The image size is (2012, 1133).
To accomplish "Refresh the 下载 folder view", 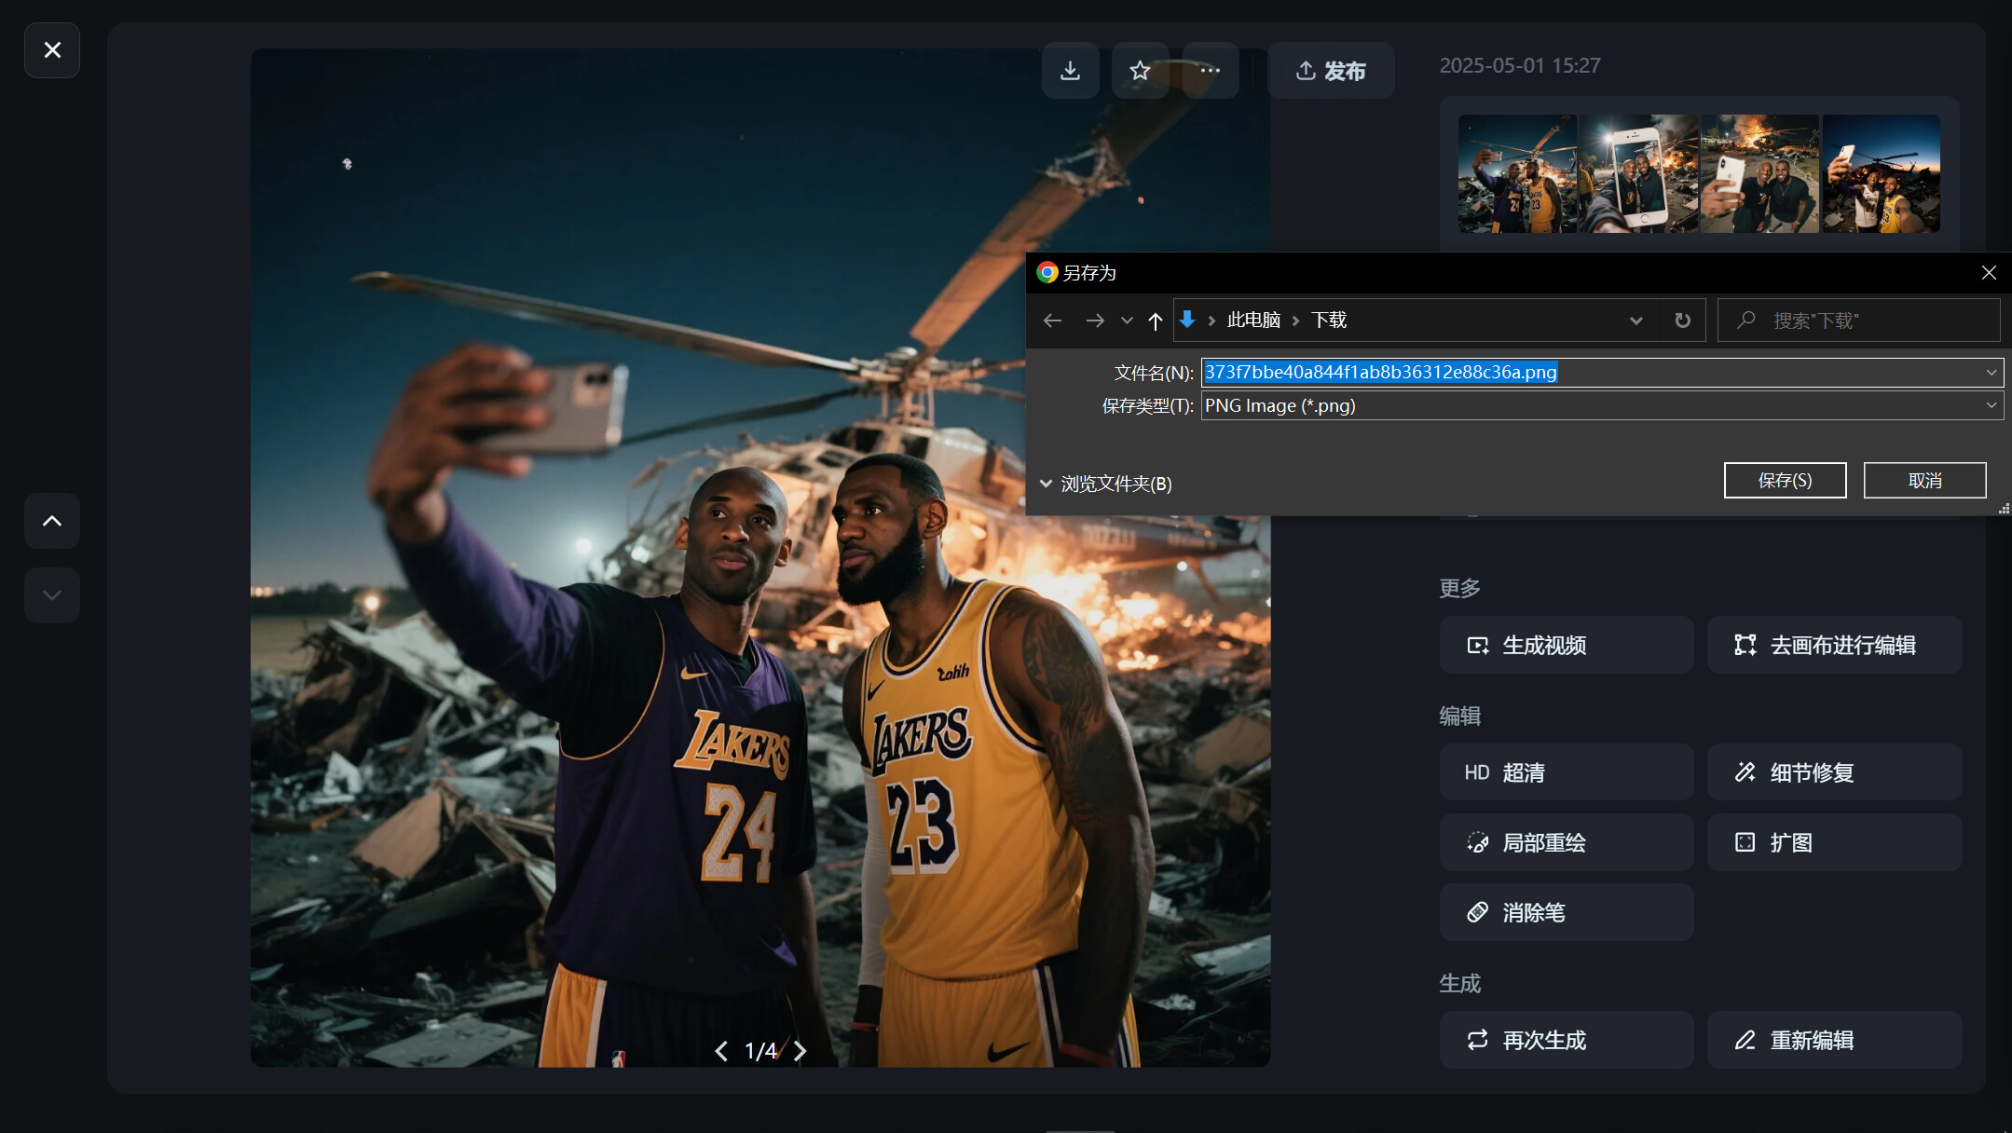I will pos(1682,321).
